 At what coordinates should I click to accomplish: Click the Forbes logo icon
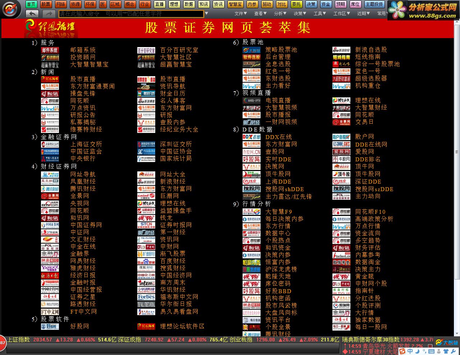coord(146,297)
